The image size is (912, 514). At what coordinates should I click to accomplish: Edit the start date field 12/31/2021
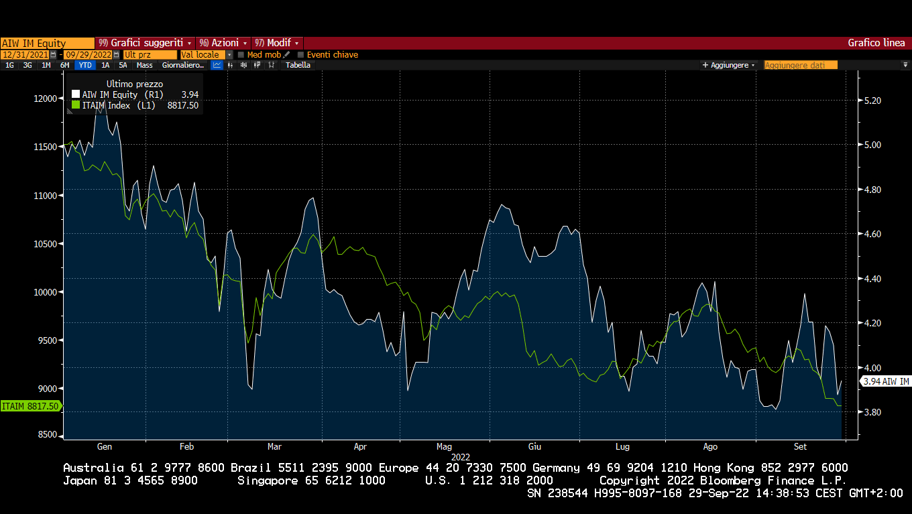click(x=25, y=54)
